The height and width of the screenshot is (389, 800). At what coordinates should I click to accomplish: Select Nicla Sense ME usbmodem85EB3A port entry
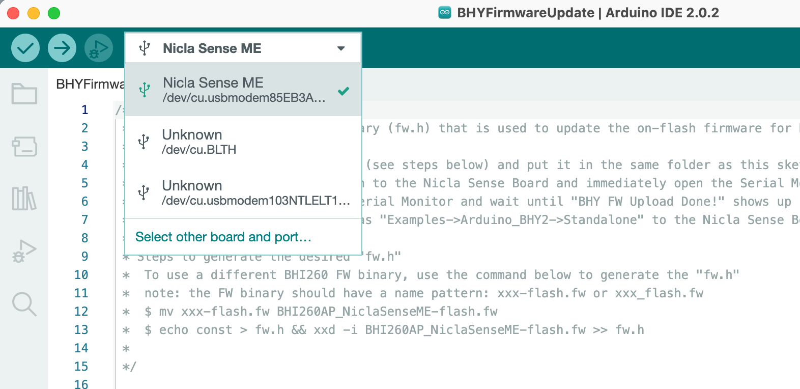point(243,90)
